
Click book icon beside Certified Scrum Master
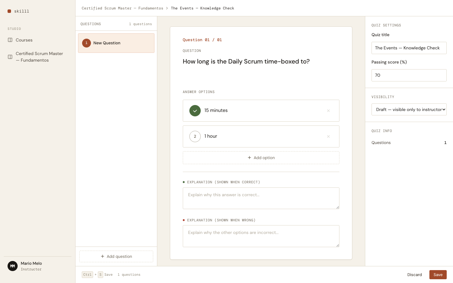click(x=10, y=57)
